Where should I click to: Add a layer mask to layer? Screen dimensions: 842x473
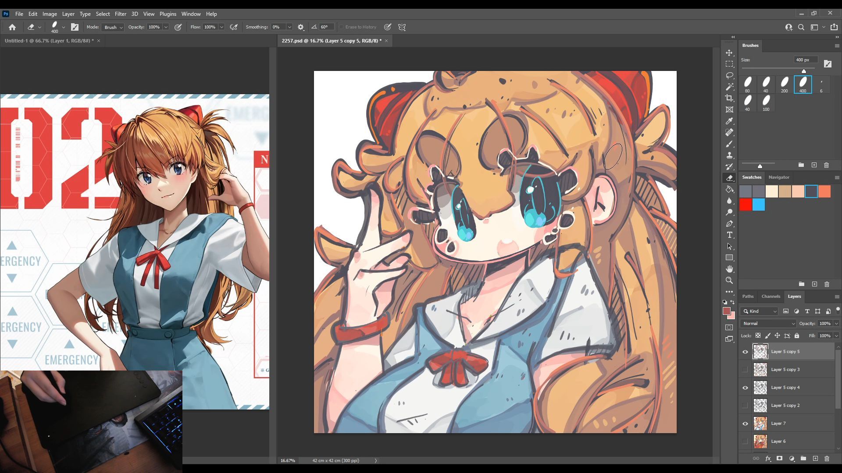pyautogui.click(x=779, y=459)
